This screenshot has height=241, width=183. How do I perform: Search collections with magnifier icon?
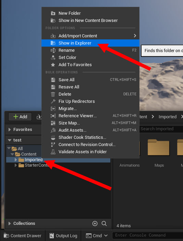click(x=104, y=224)
